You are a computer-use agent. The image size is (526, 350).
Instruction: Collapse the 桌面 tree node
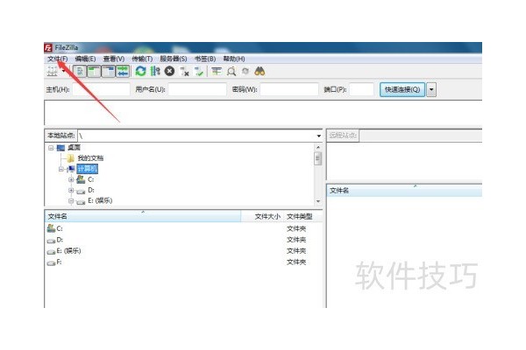[x=51, y=148]
